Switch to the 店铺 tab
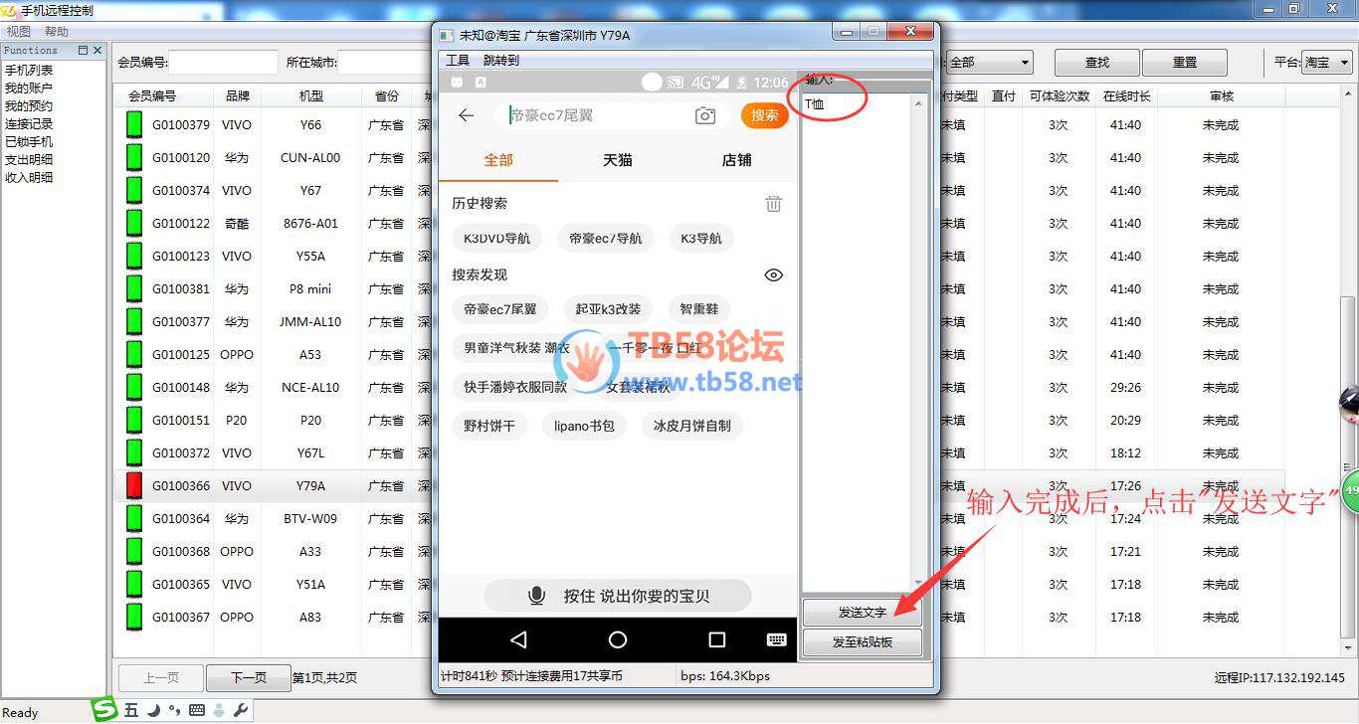 coord(737,160)
